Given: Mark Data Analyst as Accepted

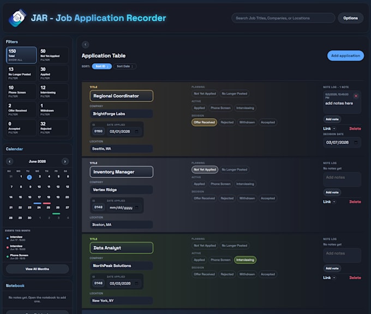Looking at the screenshot, I should point(267,274).
